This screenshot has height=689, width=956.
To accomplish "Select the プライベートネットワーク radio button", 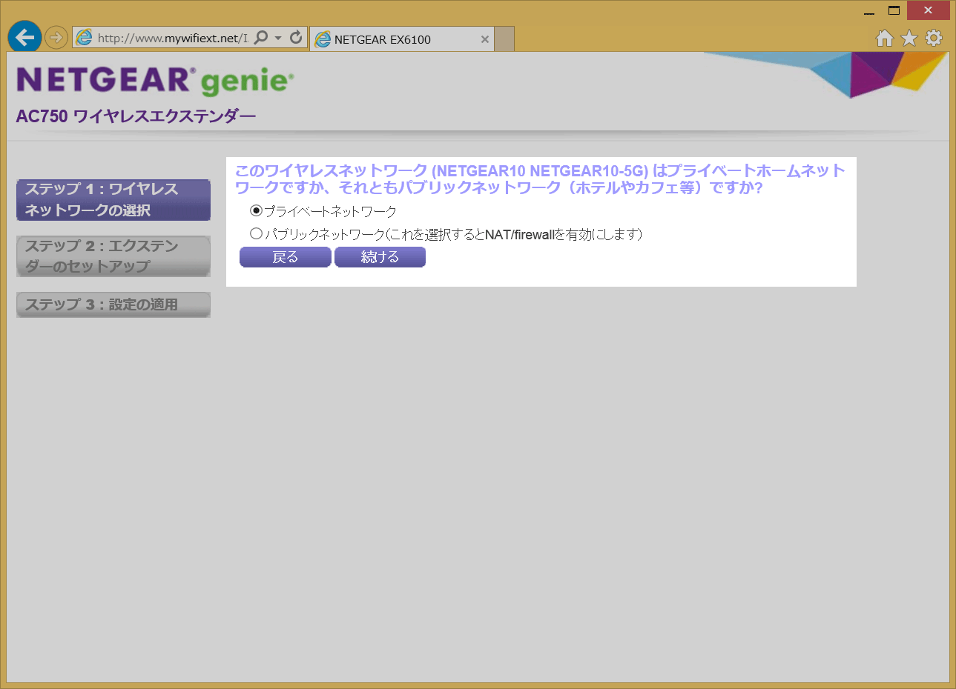I will click(x=256, y=211).
